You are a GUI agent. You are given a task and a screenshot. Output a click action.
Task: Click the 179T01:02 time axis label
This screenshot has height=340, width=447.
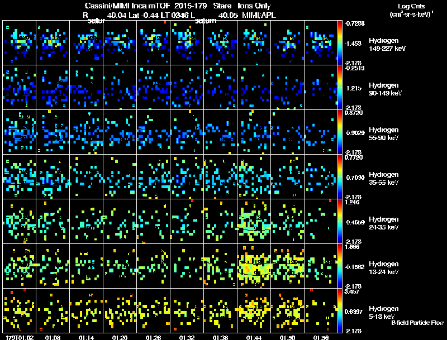click(x=20, y=337)
